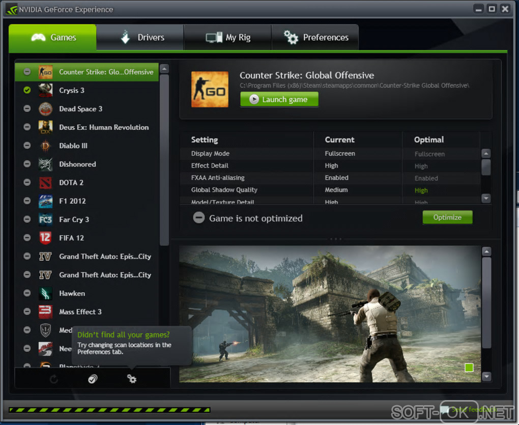Viewport: 519px width, 425px height.
Task: Click the green square on screenshot
Action: tap(469, 367)
